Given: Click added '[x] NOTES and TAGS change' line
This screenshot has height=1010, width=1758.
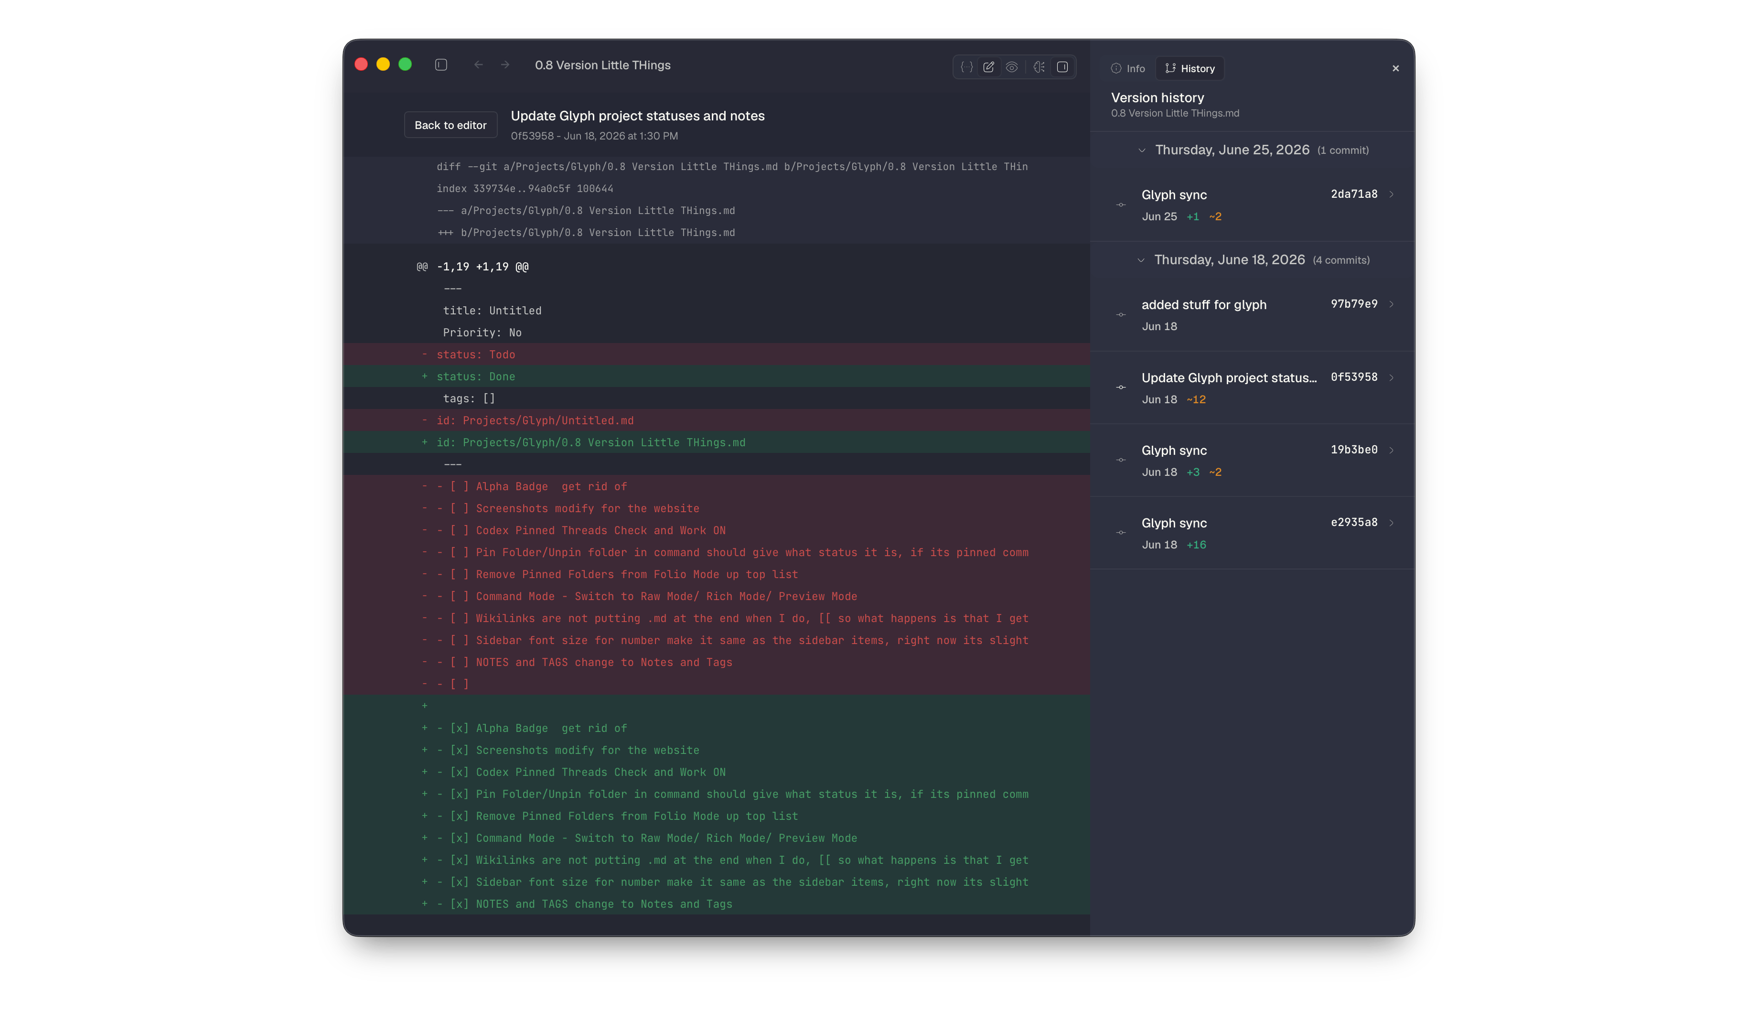Looking at the screenshot, I should (x=717, y=904).
